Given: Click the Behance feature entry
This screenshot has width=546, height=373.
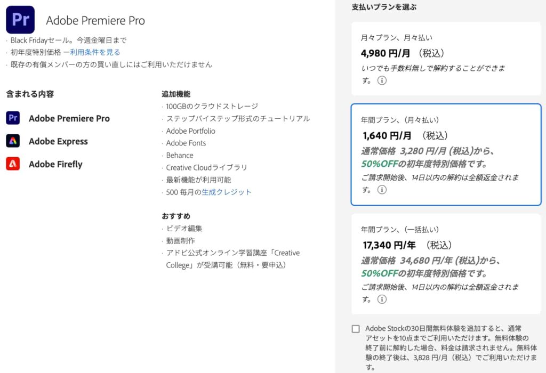Looking at the screenshot, I should point(180,155).
